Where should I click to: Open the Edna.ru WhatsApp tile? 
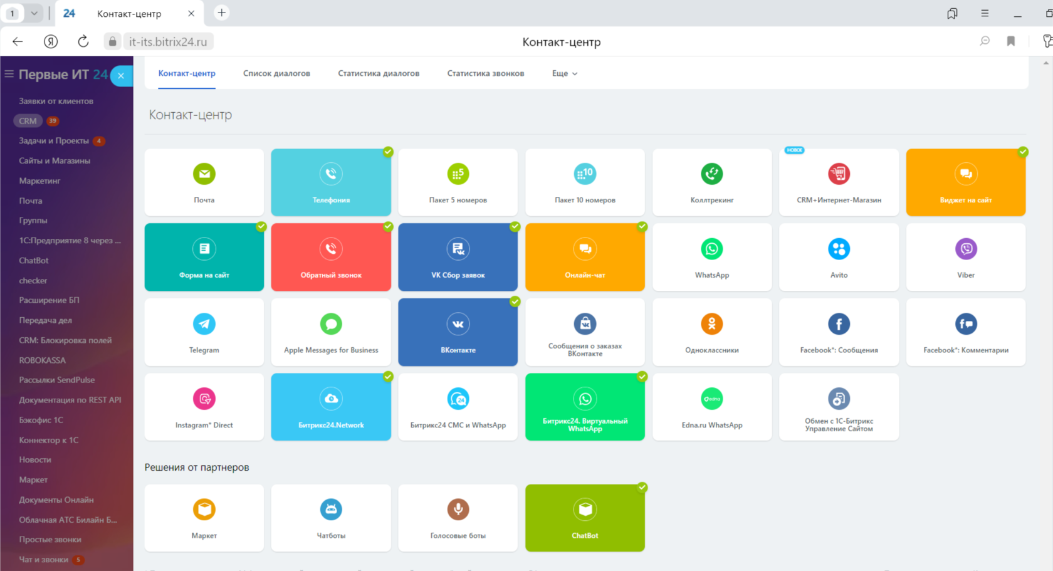coord(712,407)
